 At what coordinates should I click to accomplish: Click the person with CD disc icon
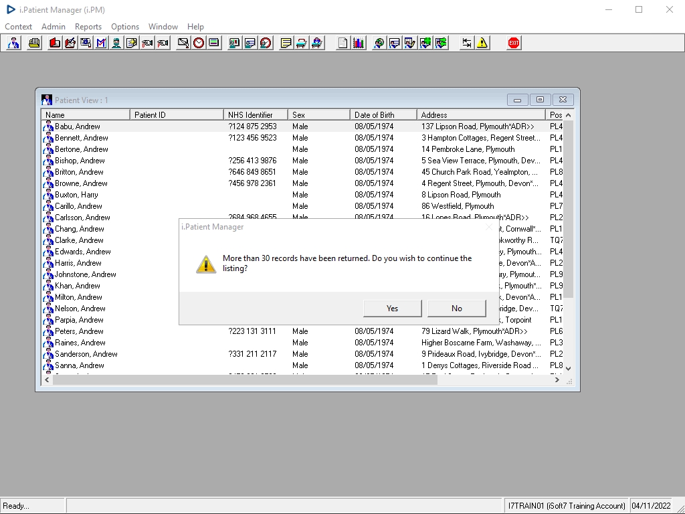point(379,43)
